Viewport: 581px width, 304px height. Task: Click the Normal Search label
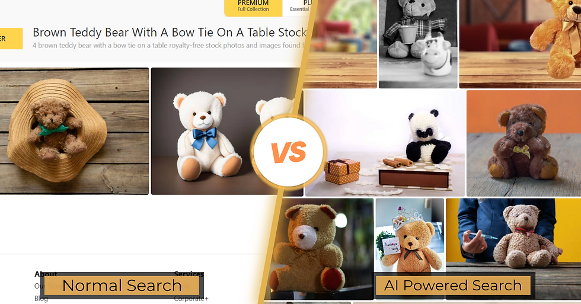pos(122,286)
